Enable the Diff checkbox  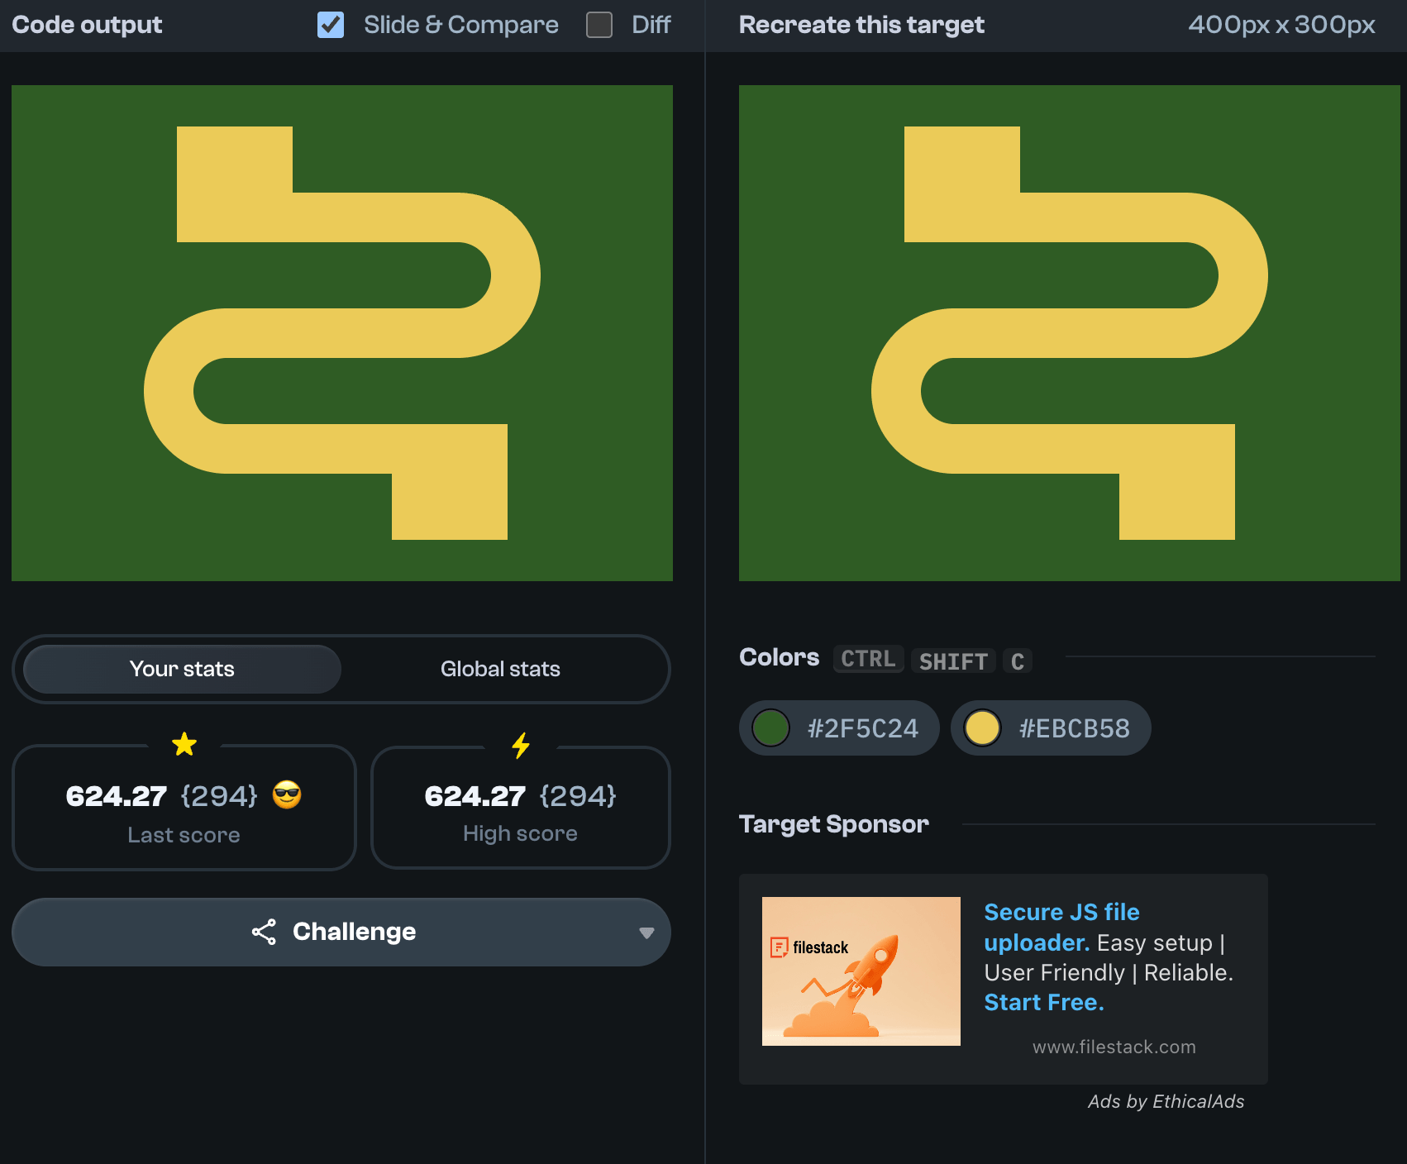click(599, 25)
